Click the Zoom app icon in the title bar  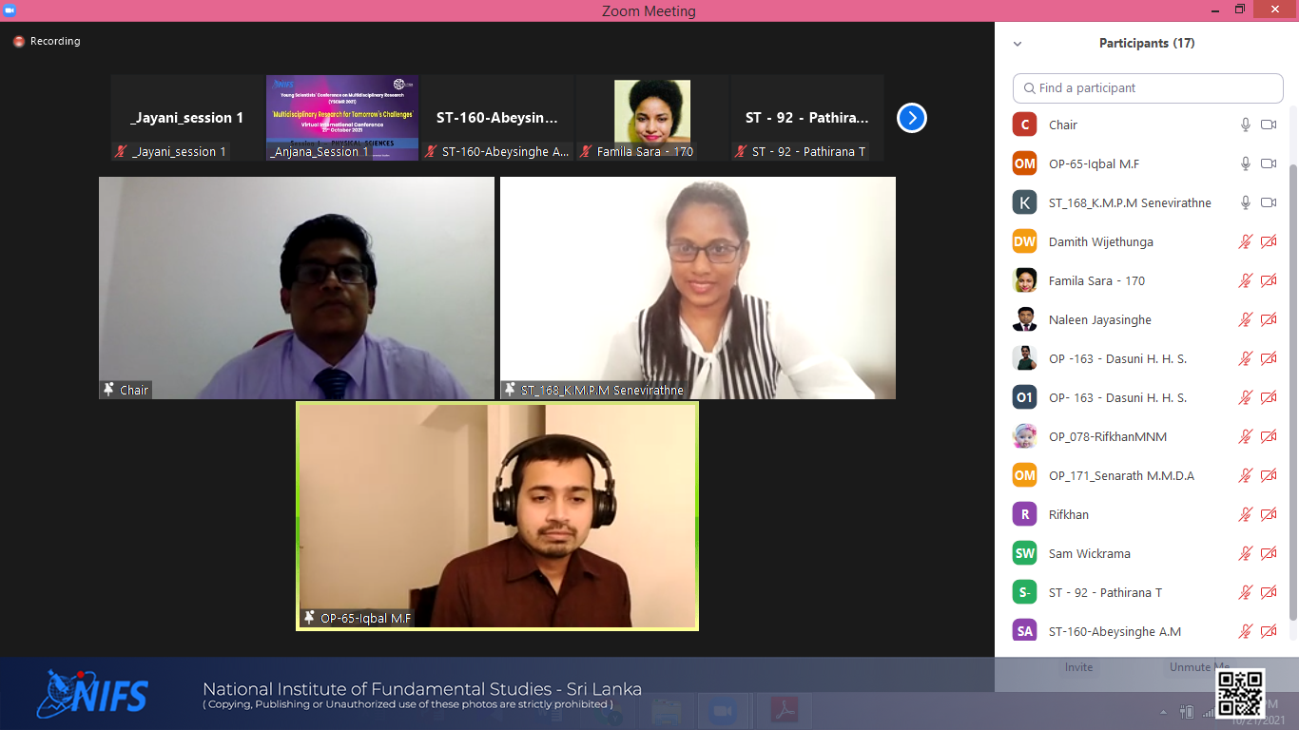coord(10,10)
